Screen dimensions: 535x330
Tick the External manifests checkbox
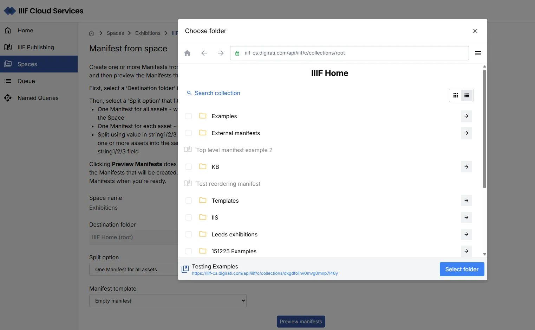point(189,133)
